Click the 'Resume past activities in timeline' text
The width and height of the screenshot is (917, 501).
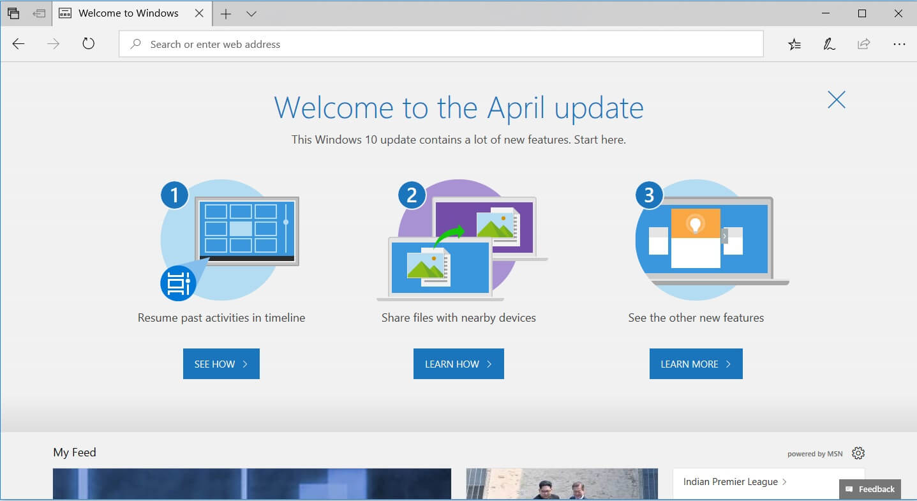click(x=221, y=318)
